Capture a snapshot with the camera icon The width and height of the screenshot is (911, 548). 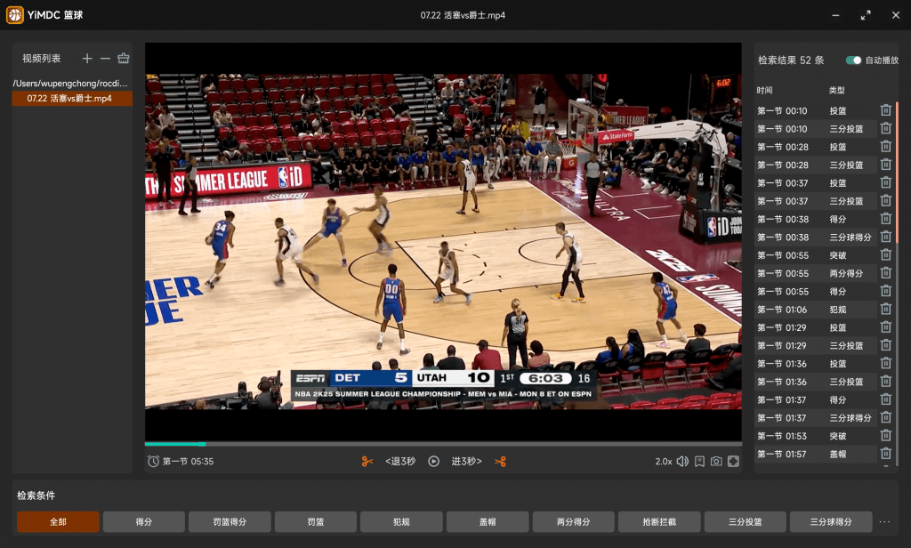point(716,462)
